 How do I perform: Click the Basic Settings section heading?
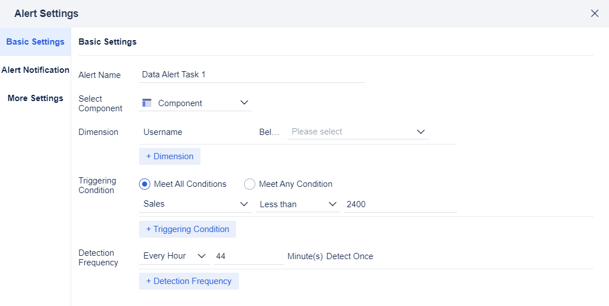point(107,42)
